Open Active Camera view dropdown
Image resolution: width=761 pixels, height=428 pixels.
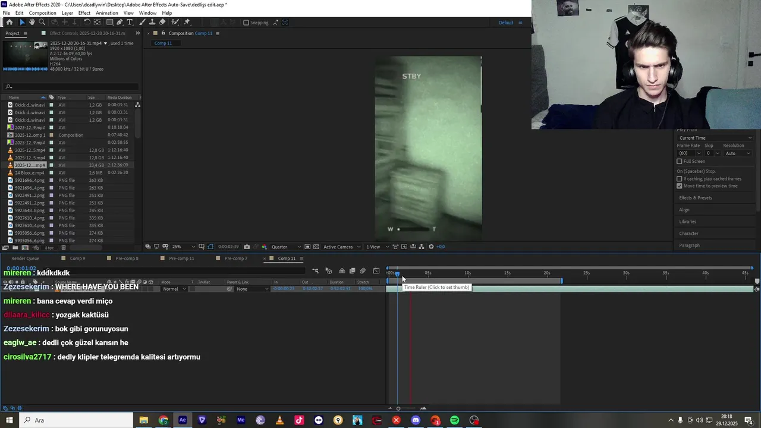tap(342, 247)
